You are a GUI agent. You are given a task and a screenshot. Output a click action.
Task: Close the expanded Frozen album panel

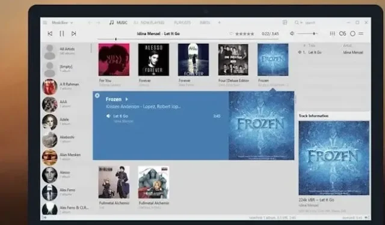click(x=97, y=95)
